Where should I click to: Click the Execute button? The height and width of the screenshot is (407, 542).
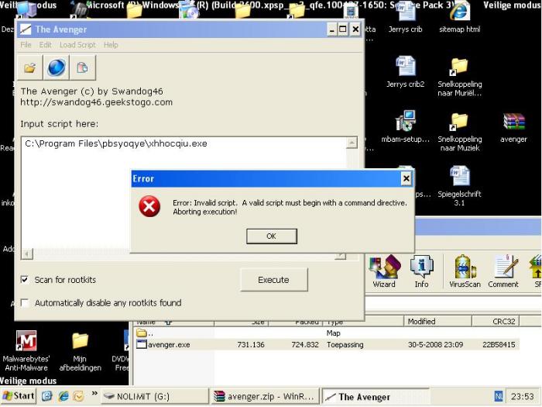click(x=274, y=280)
